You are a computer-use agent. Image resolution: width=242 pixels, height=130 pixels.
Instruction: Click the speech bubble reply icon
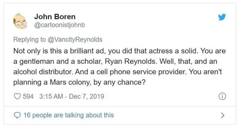coord(17,115)
